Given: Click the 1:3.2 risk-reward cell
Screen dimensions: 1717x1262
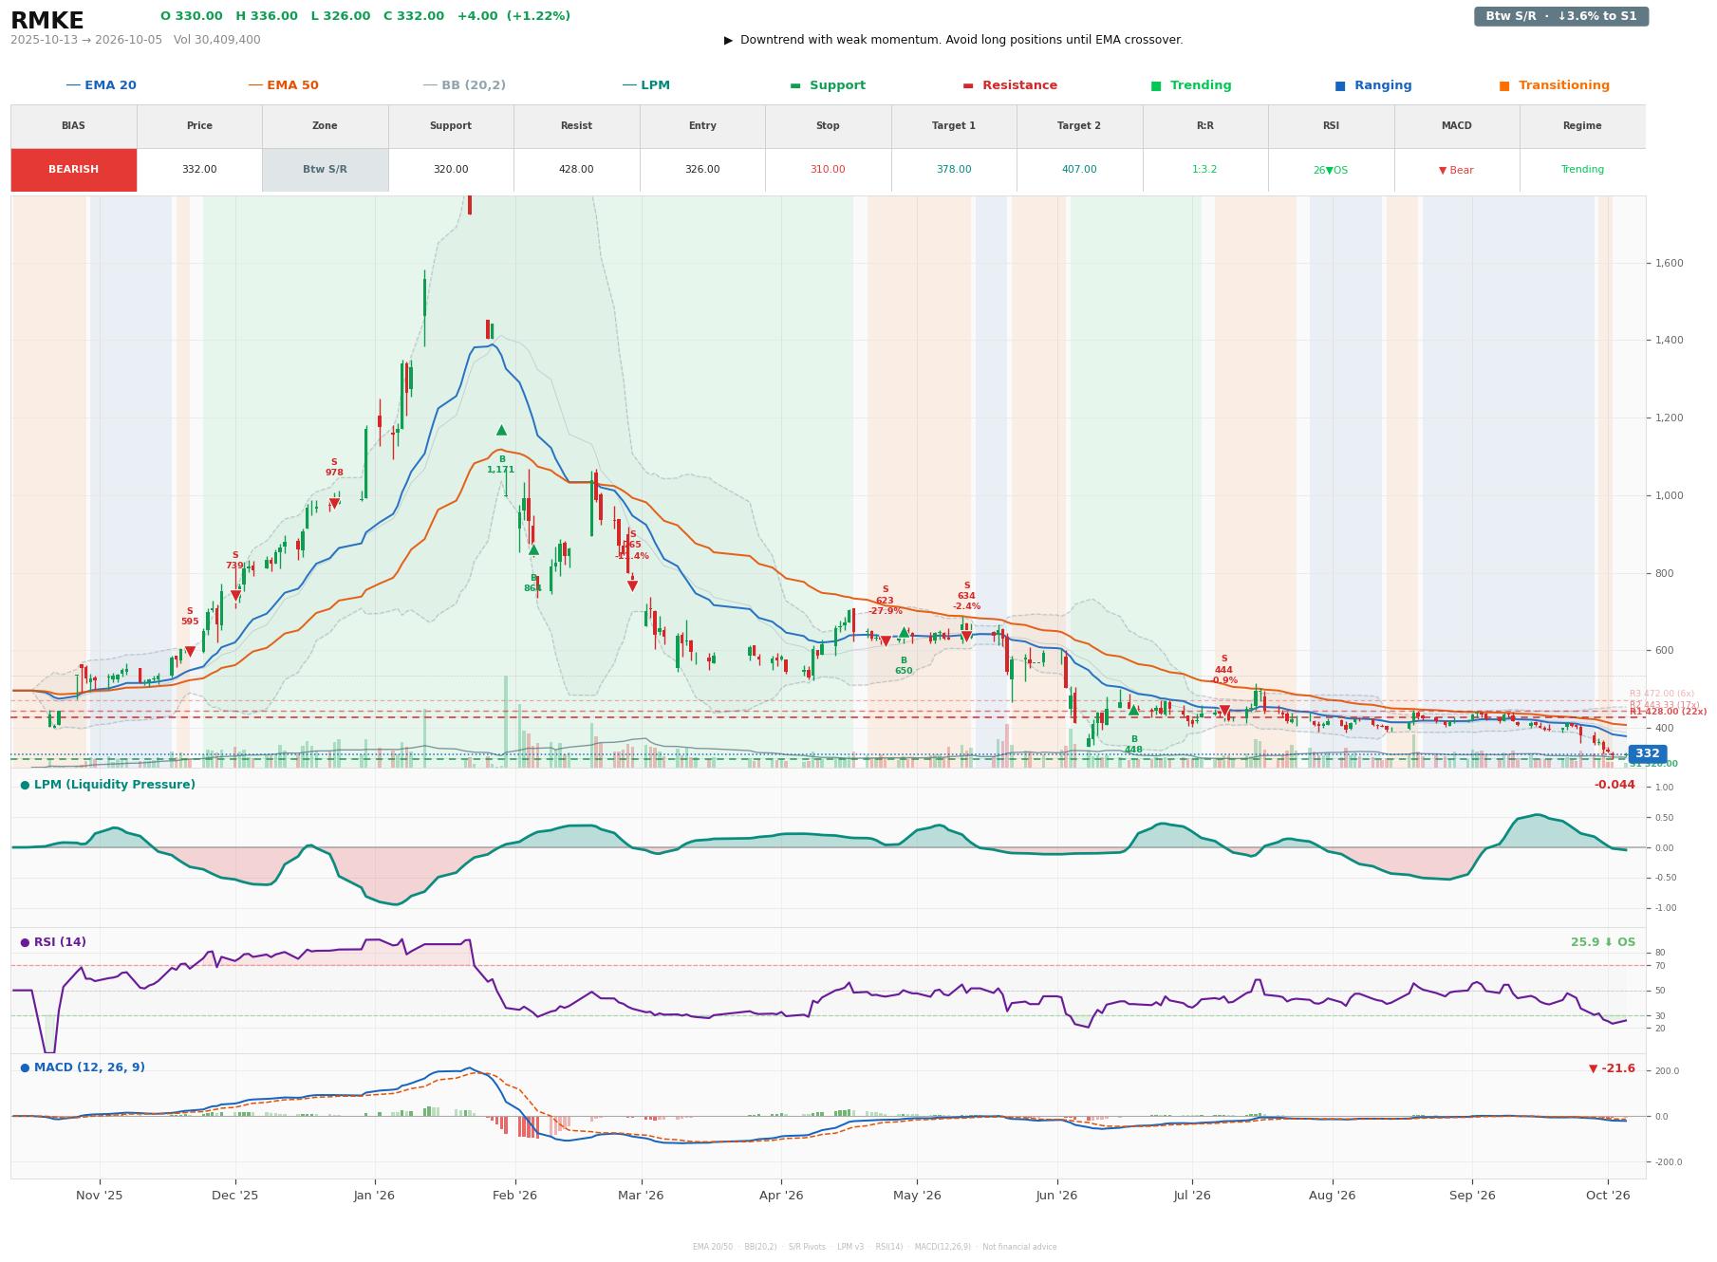Looking at the screenshot, I should [x=1205, y=170].
